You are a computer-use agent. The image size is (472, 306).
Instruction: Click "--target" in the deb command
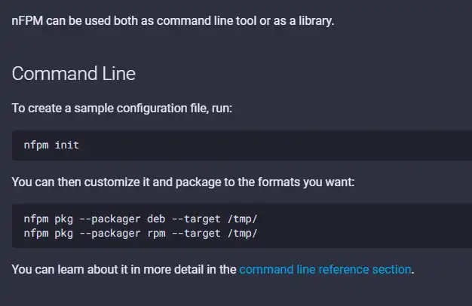[196, 219]
